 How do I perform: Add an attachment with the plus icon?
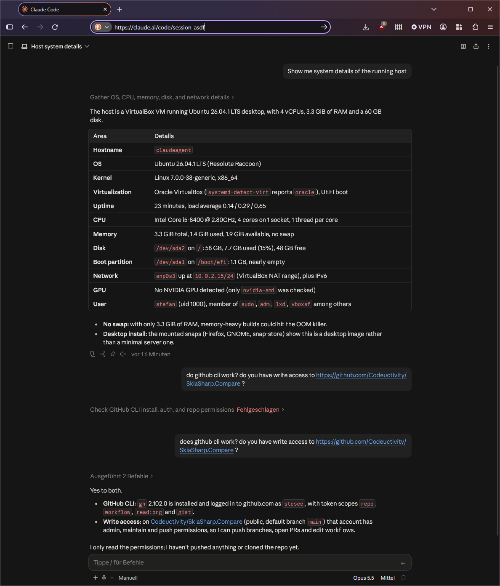[96, 578]
